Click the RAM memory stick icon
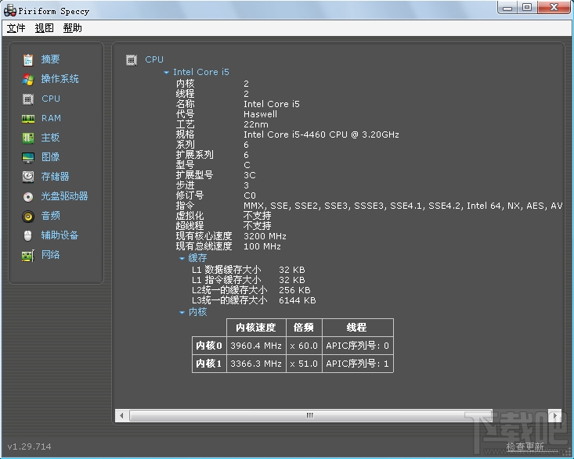 click(28, 118)
